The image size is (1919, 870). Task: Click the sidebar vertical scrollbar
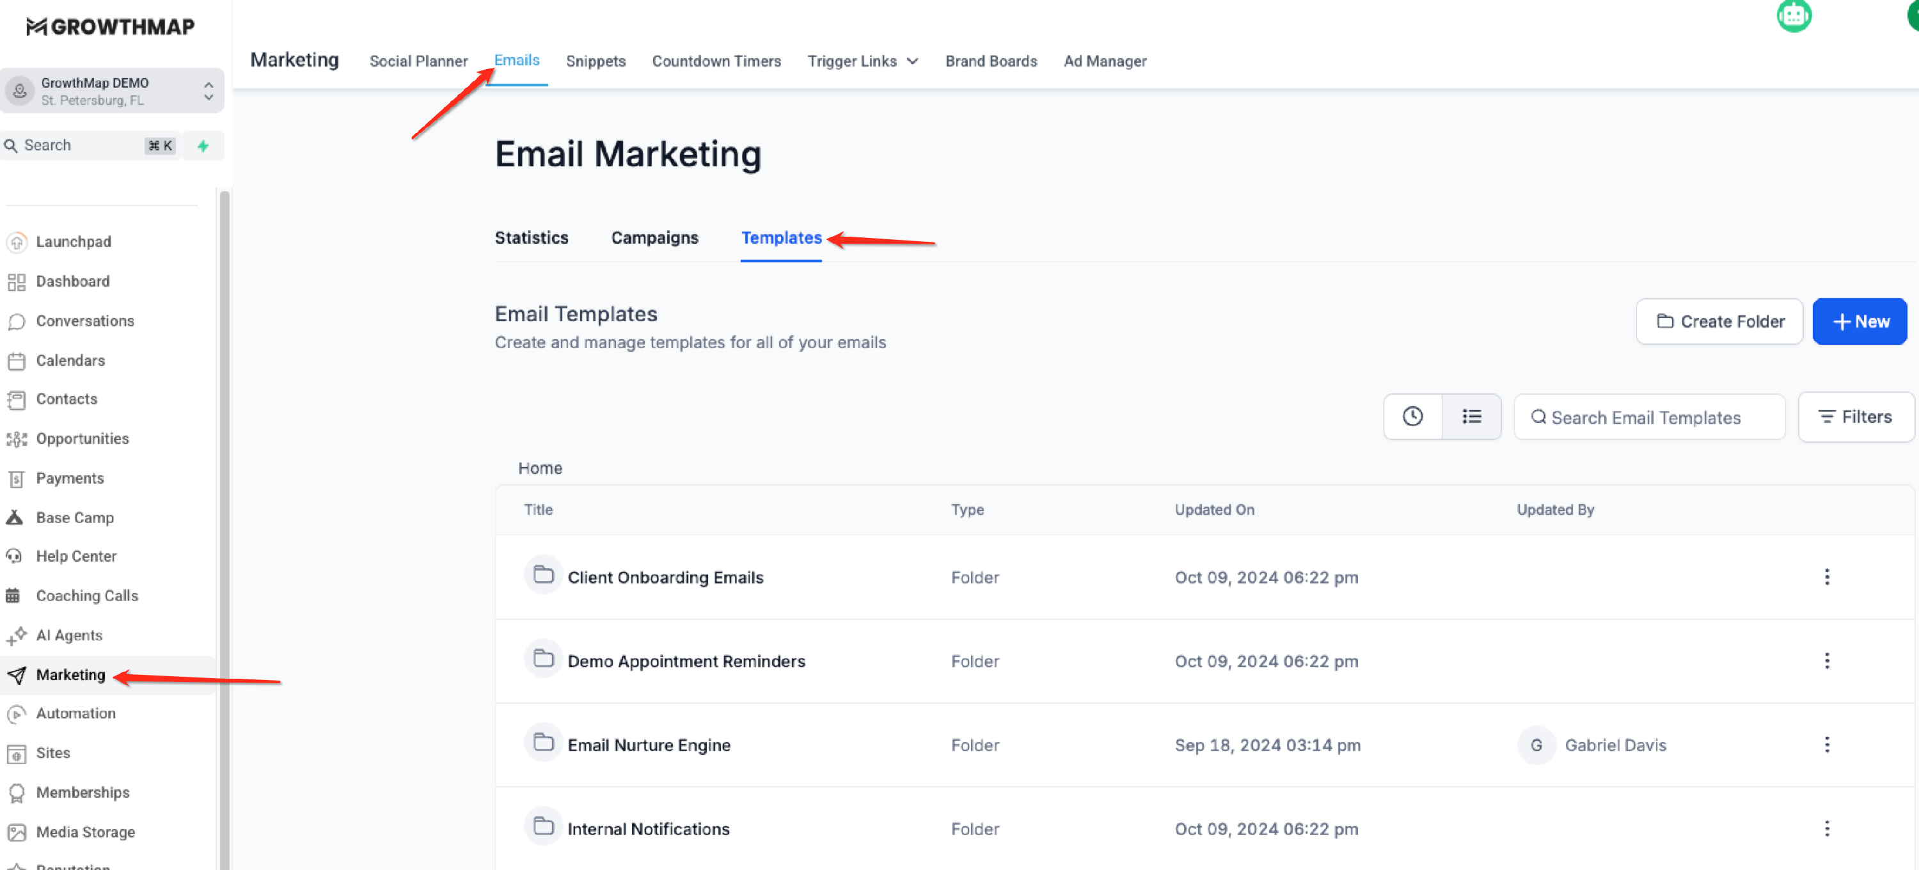pos(225,521)
